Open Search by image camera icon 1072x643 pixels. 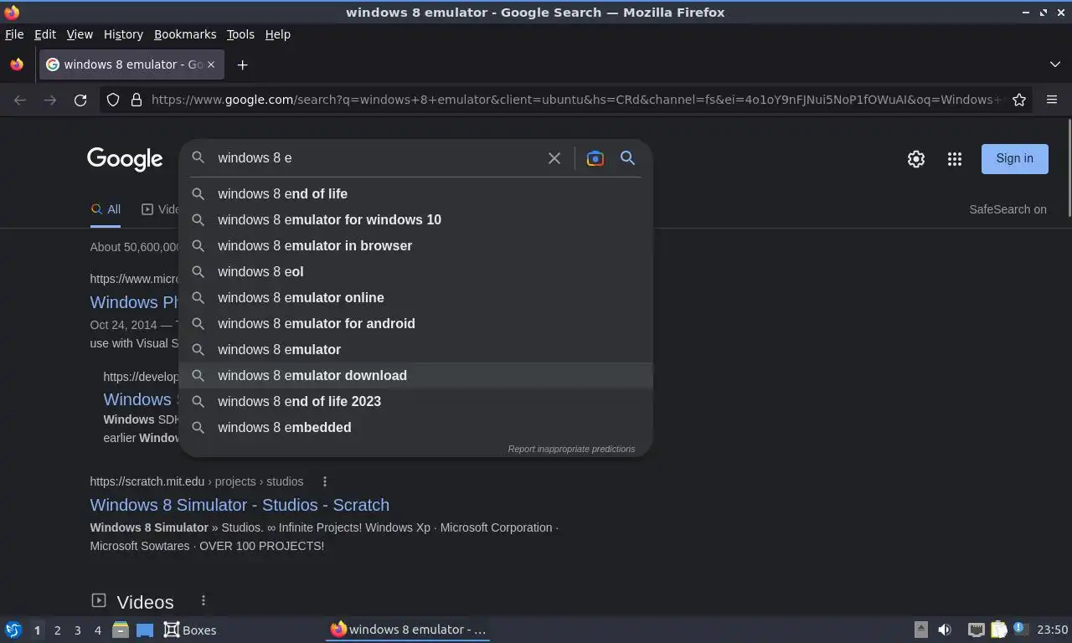click(x=595, y=158)
